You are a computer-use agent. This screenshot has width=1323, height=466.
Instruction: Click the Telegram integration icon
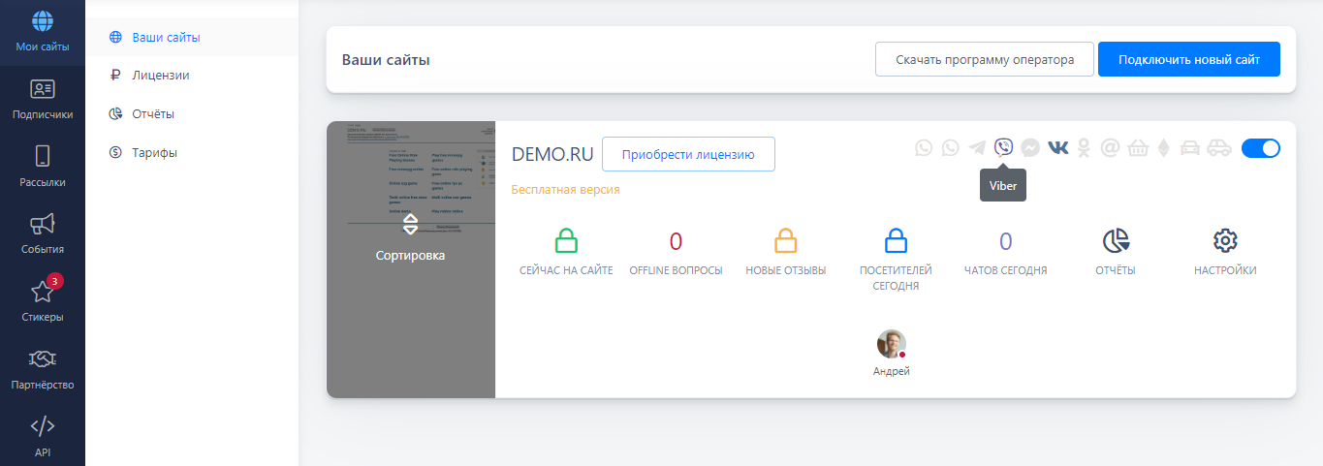(x=977, y=148)
